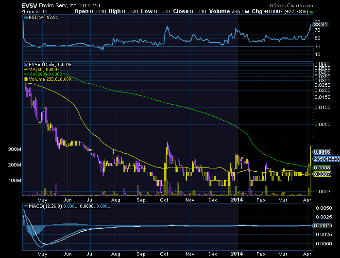The width and height of the screenshot is (340, 258).
Task: Click the Volume 235,010,688 legend text
Action: pos(50,79)
